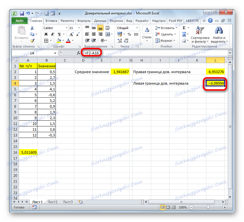Click zoom in plus button
244x222 pixels.
(224, 207)
